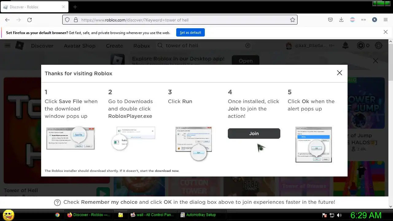Click Open in the desktop app banner

(x=246, y=61)
